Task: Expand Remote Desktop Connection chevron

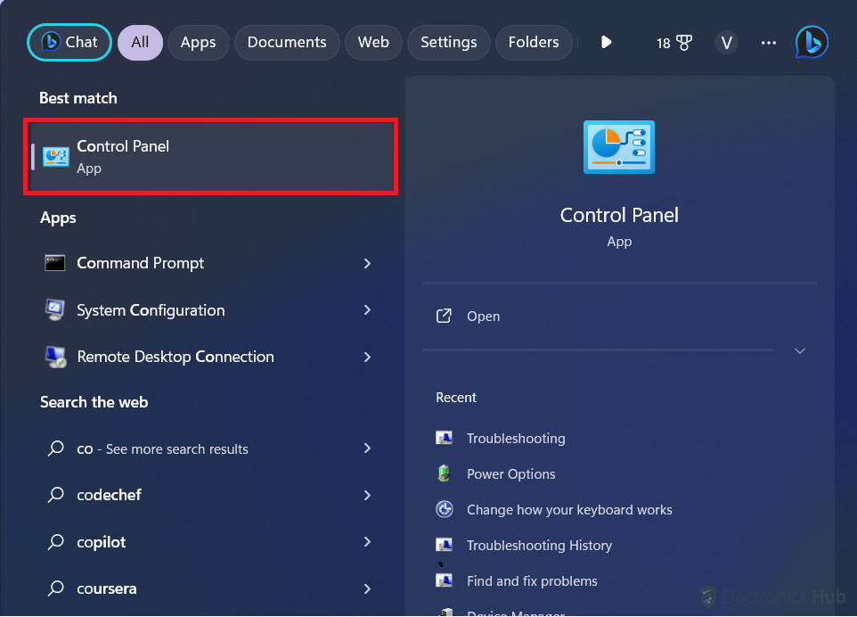Action: tap(367, 358)
